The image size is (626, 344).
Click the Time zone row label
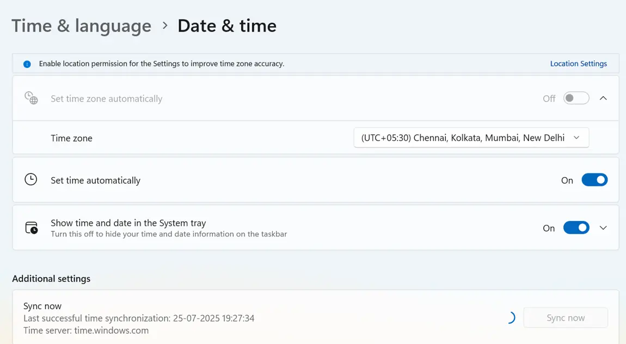(x=71, y=138)
